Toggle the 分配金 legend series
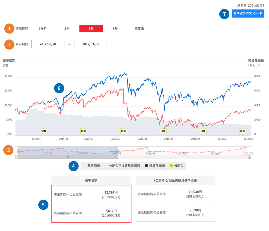269x231 pixels. (177, 166)
